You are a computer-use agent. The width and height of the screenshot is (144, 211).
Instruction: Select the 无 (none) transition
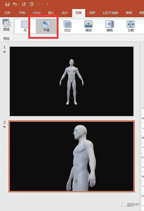point(25,26)
